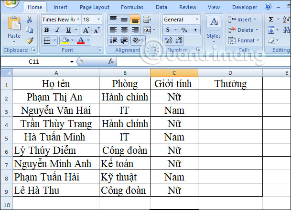Click the Fill down arrow icon
Screen dimensions: 291x210
click(271, 30)
